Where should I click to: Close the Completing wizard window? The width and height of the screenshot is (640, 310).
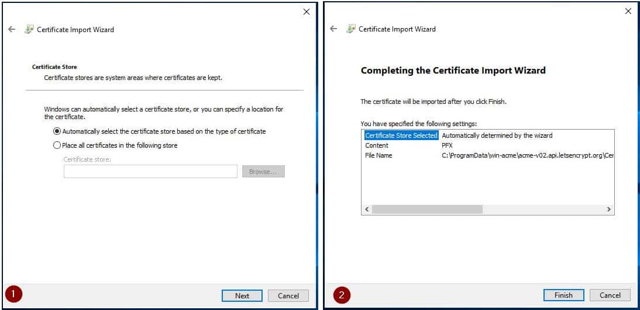tap(628, 12)
